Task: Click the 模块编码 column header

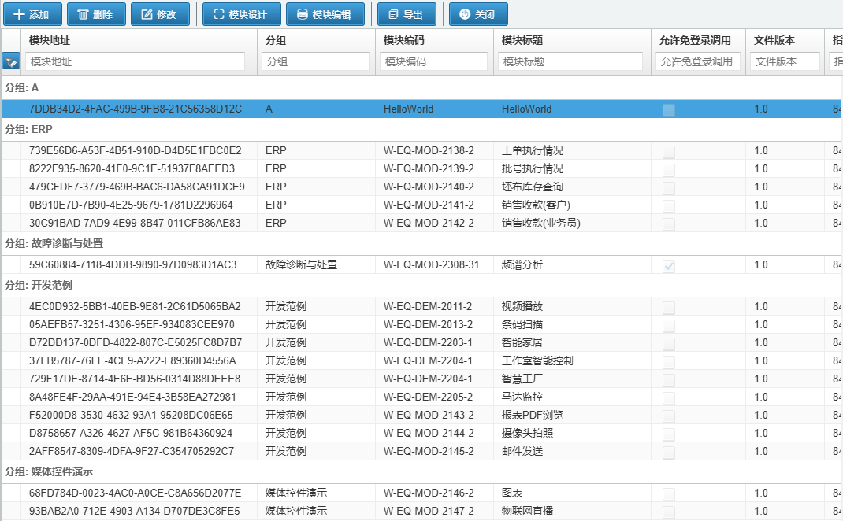Action: click(x=403, y=40)
